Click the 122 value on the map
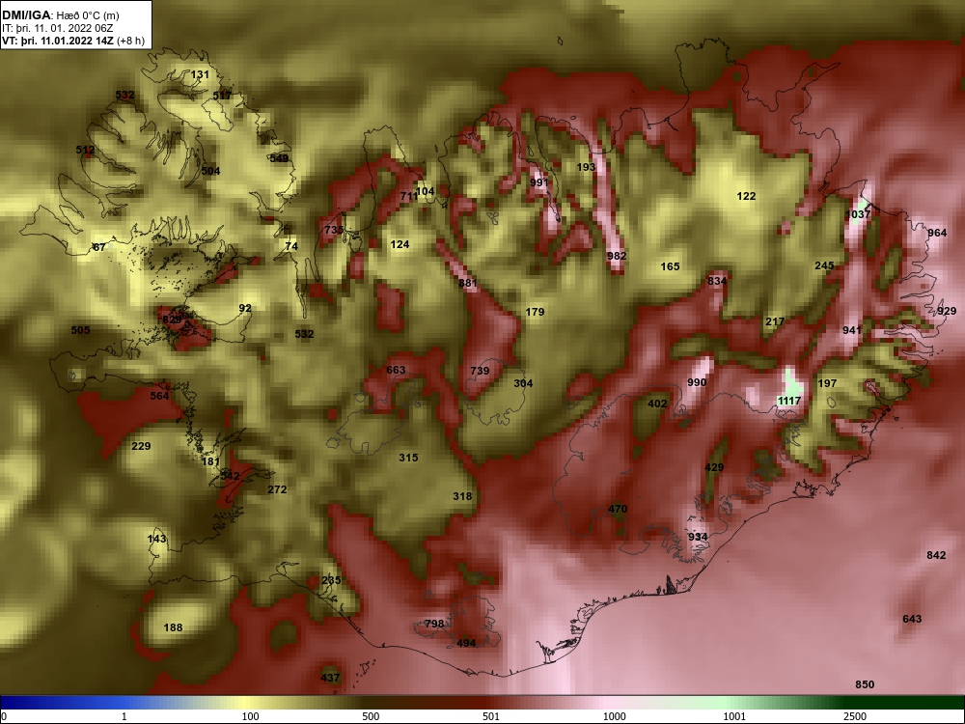Screen dimensions: 965x724 [746, 196]
